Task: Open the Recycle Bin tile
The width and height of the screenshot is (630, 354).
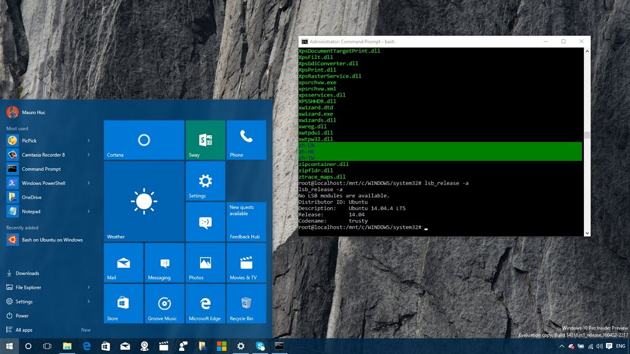Action: (x=246, y=304)
